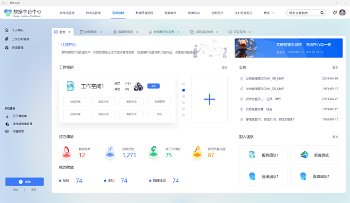Open the 服务团队1 team card

point(263,155)
